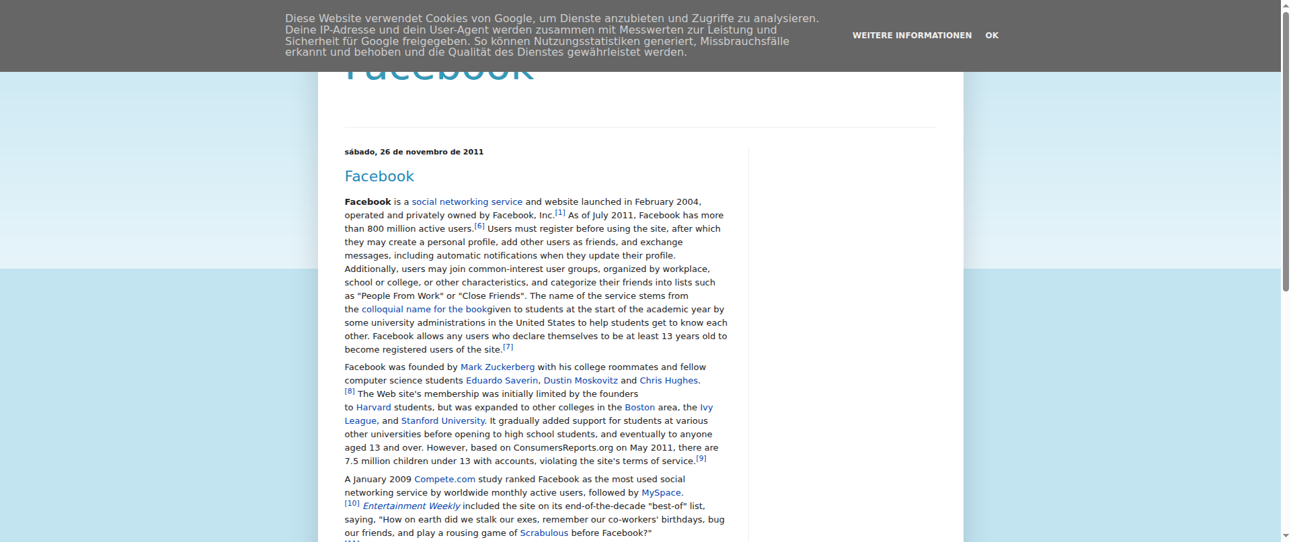Viewport: 1291px width, 542px height.
Task: Open footnote reference [7]
Action: 508,347
